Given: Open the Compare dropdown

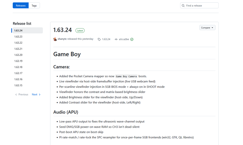Looking at the screenshot, I should 207,28.
